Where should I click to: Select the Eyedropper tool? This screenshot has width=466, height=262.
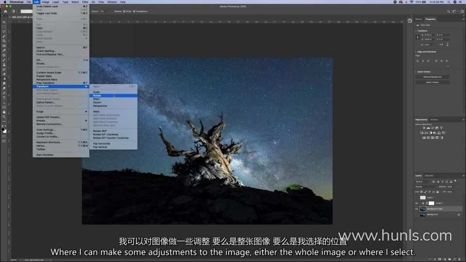[4, 50]
